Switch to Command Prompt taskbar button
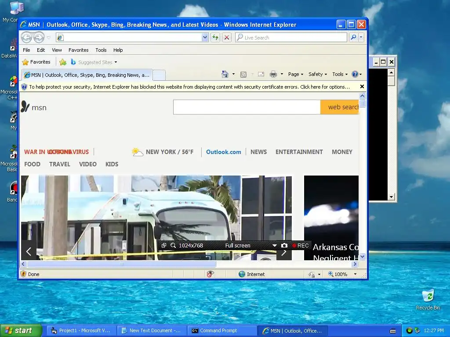The height and width of the screenshot is (337, 450). [222, 331]
